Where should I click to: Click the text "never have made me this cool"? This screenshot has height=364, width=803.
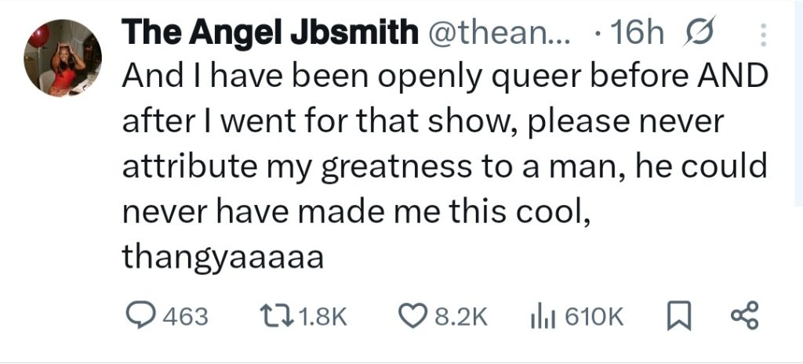[357, 213]
